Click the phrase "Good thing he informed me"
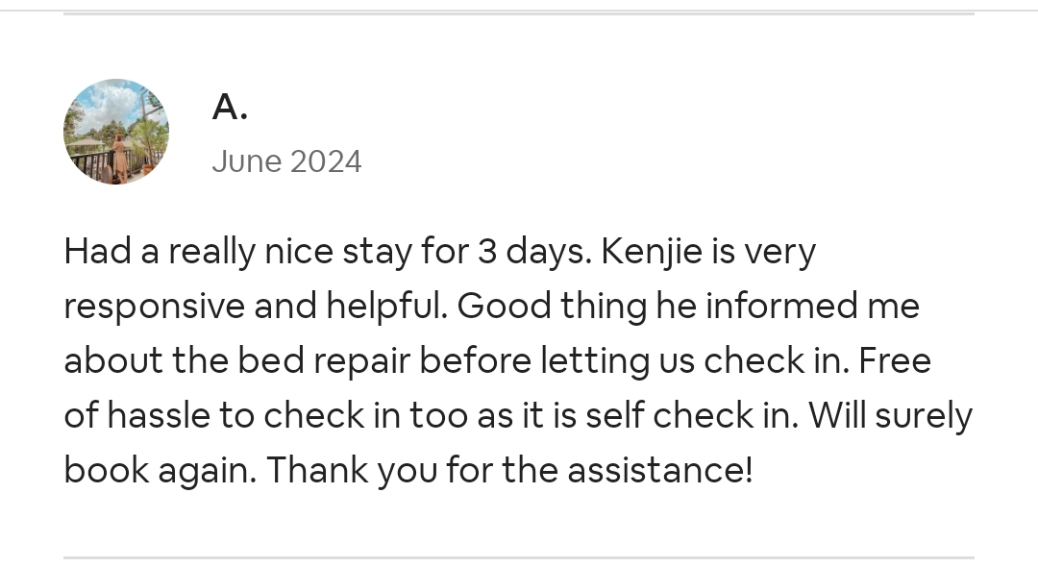Viewport: 1038px width, 567px height. pos(688,307)
